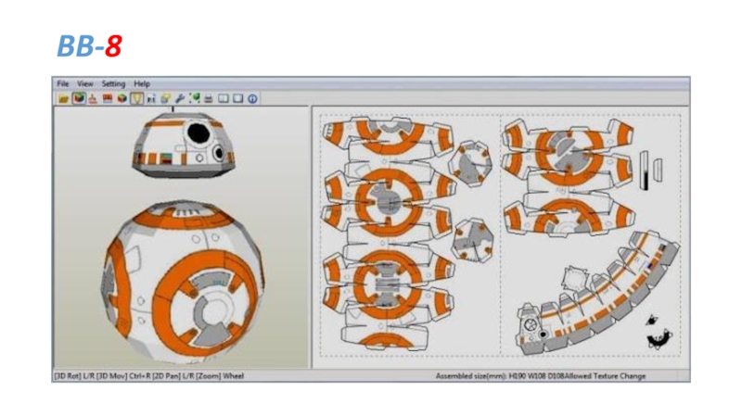Click the first blank window-layout toolbar icon
The height and width of the screenshot is (417, 742).
223,98
